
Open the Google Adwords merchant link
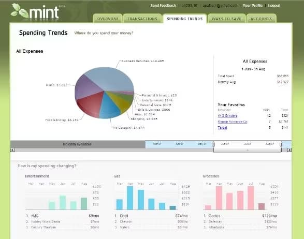click(233, 122)
